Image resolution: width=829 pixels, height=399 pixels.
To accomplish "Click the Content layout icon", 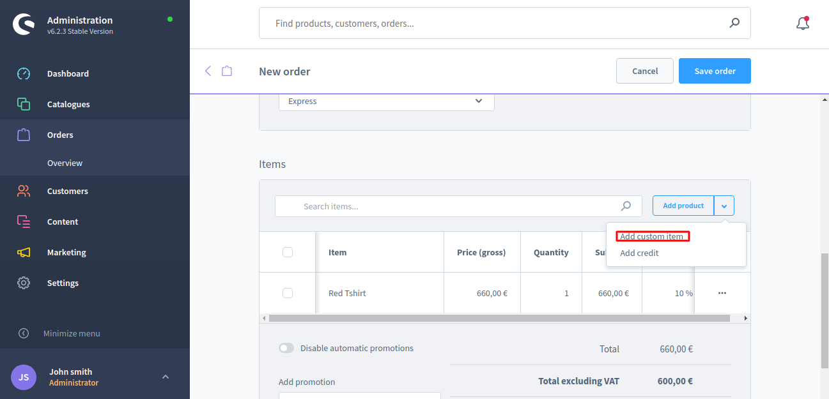I will click(x=24, y=222).
